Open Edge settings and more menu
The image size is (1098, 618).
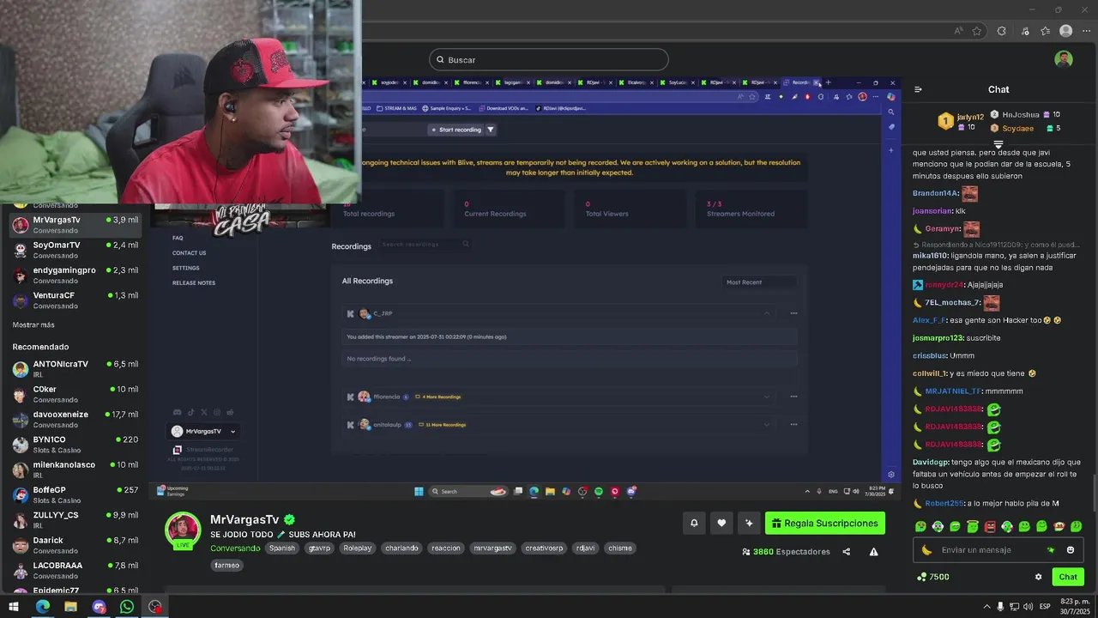point(1085,31)
